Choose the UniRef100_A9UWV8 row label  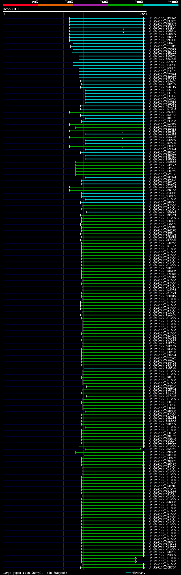point(162,212)
